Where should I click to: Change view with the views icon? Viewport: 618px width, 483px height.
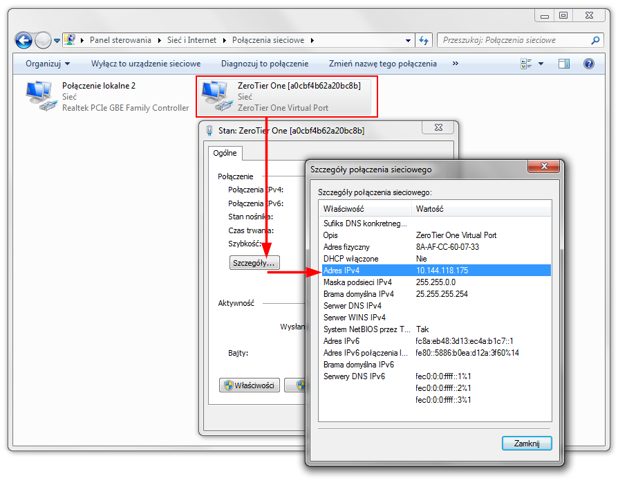526,64
